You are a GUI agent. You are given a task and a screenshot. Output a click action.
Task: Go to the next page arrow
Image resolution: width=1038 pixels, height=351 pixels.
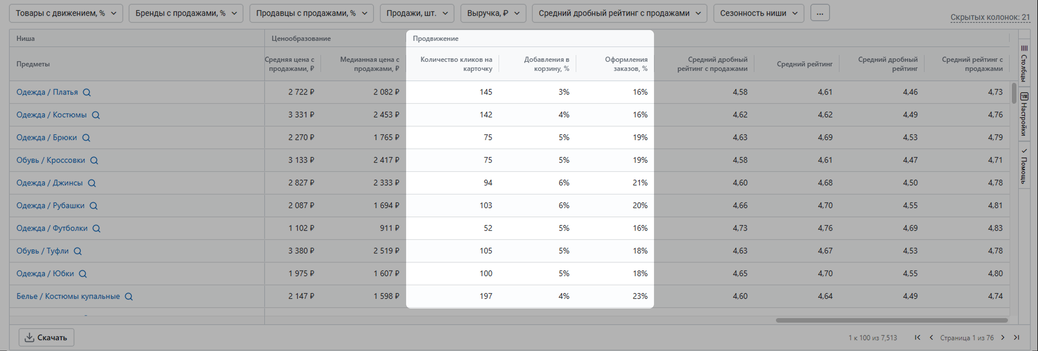1003,338
